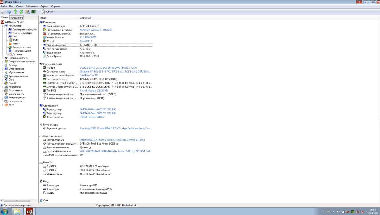Open the Сервис menu
Image resolution: width=380 pixels, height=215 pixels.
(44, 6)
